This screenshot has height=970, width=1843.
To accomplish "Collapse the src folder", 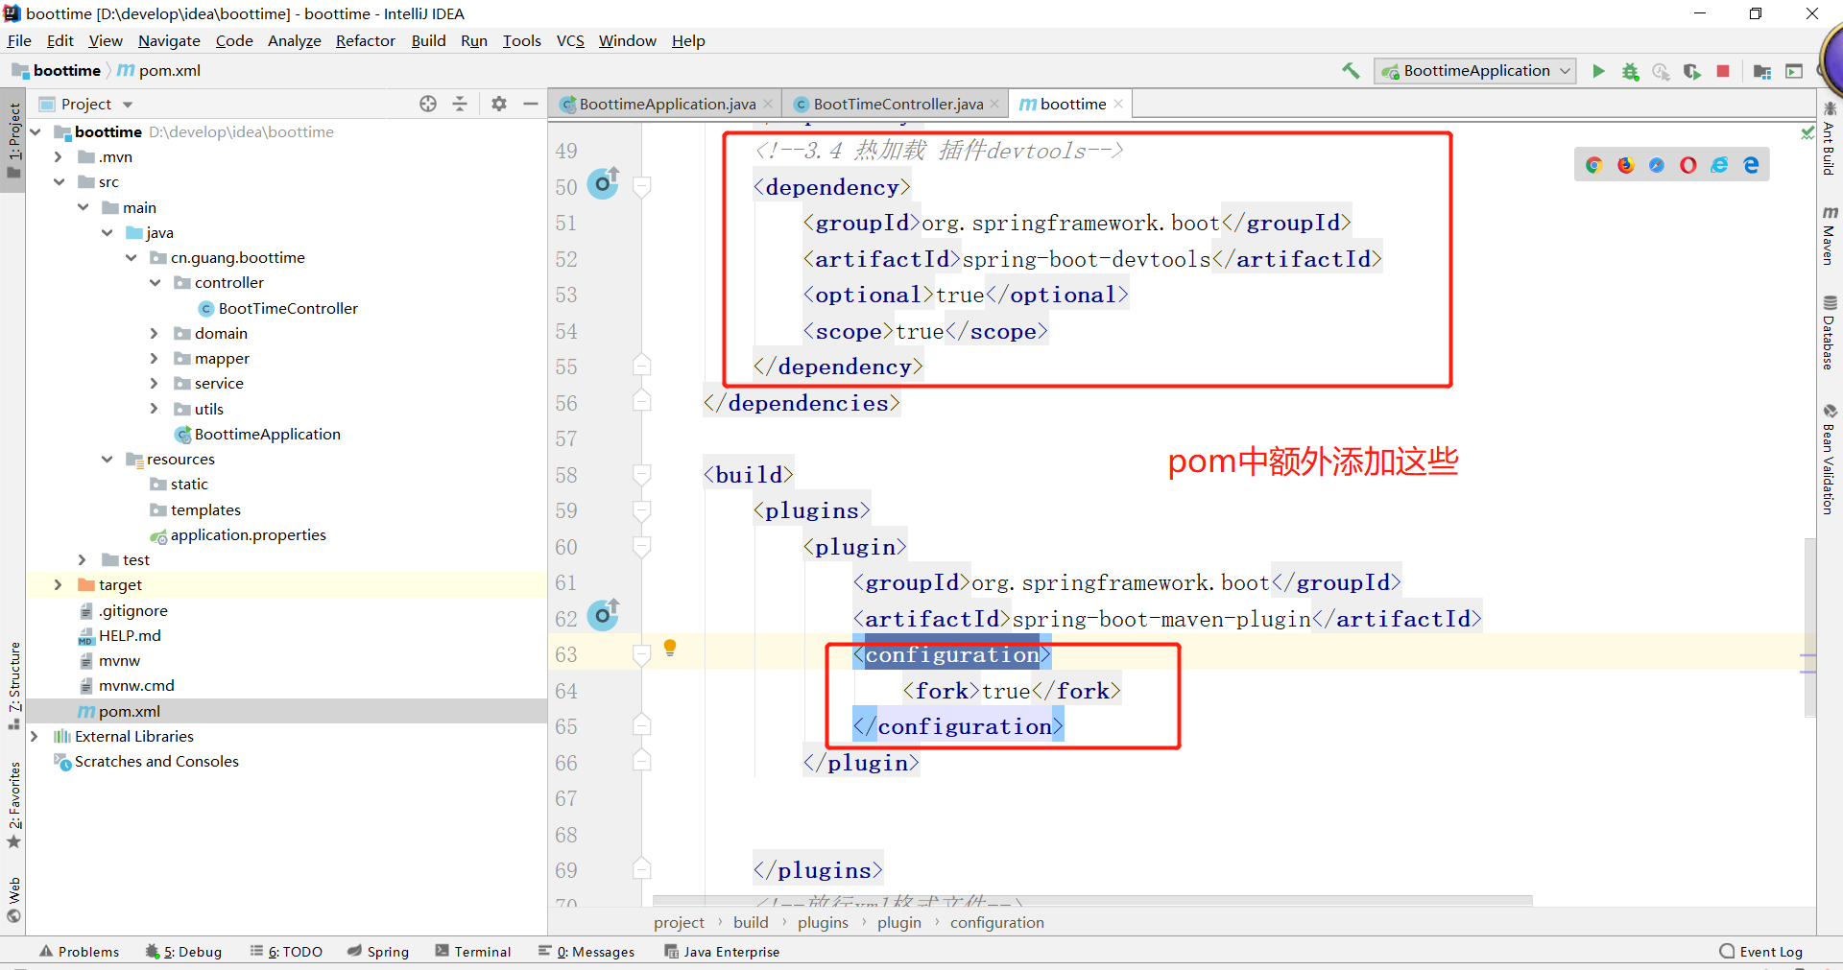I will 58,181.
